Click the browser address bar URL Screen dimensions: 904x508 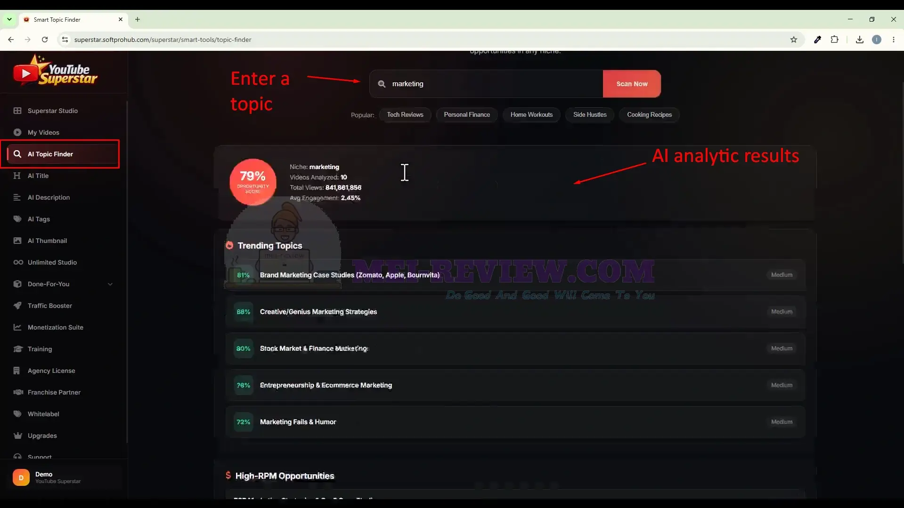coord(163,40)
